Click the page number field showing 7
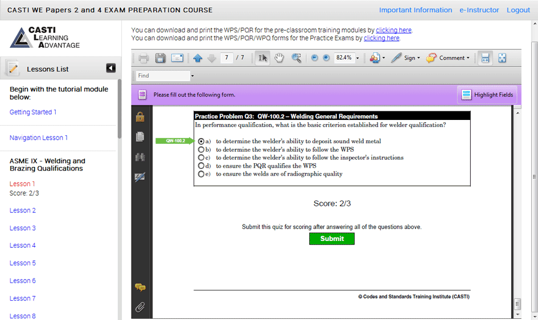 click(227, 57)
